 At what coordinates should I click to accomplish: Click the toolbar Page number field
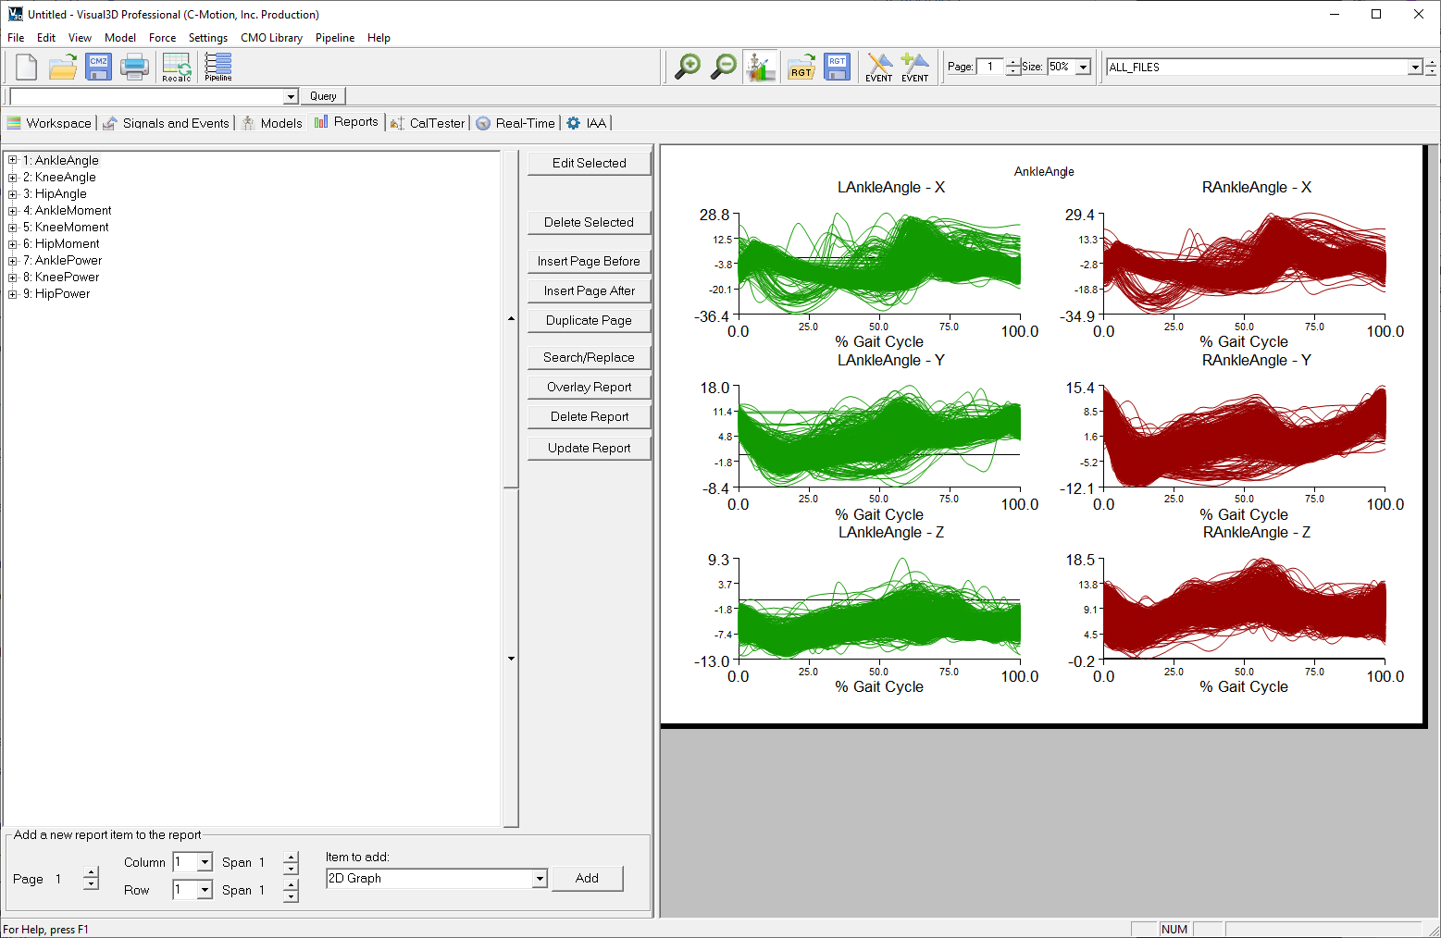point(990,67)
